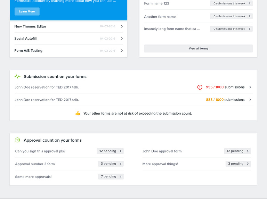Viewport: 267px width, 200px height.
Task: Open the 955 / 1000 submissions count
Action: pyautogui.click(x=225, y=87)
